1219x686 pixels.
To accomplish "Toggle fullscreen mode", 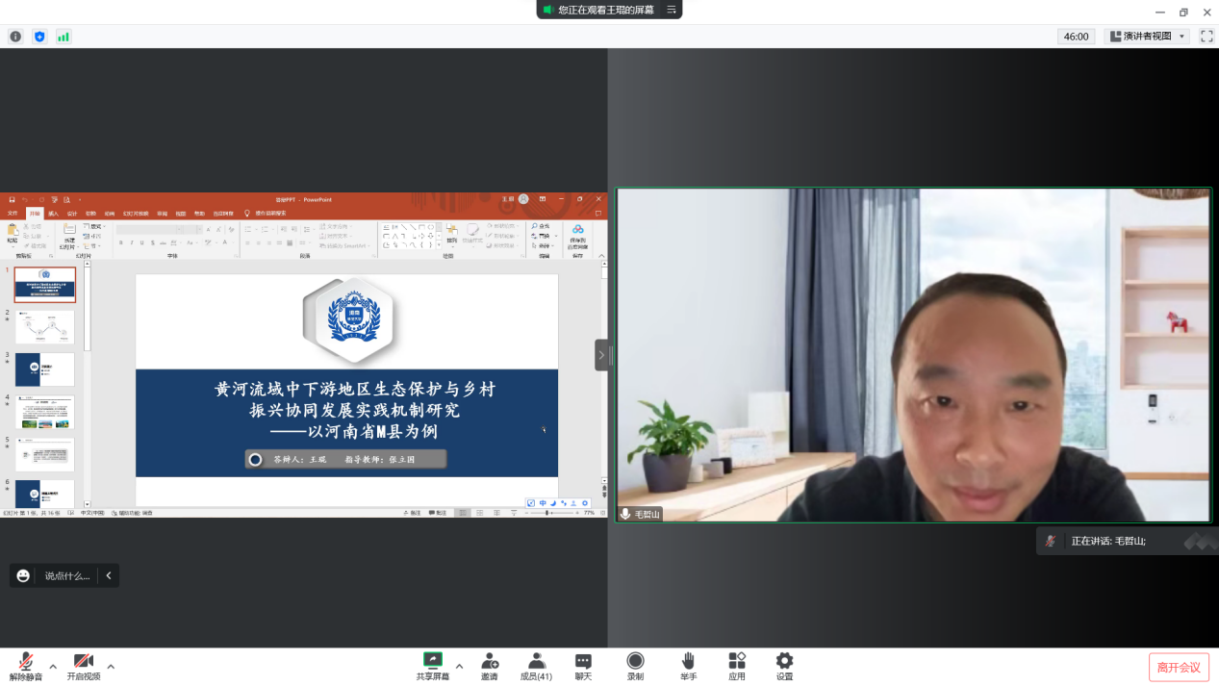I will click(x=1206, y=37).
